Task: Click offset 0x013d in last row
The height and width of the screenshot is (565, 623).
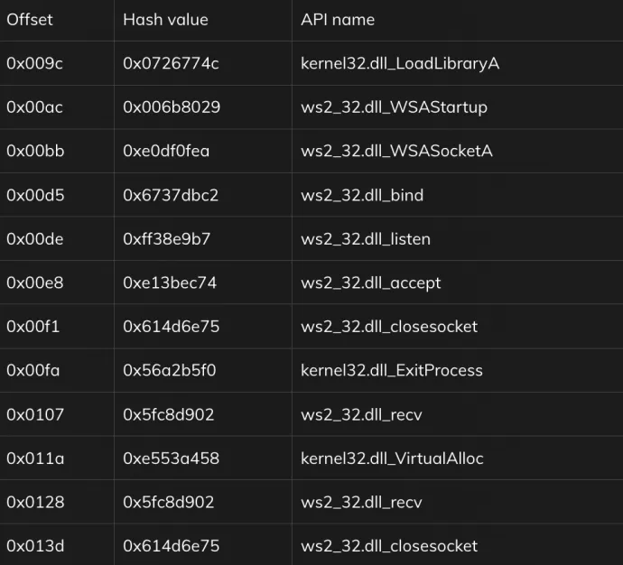Action: pyautogui.click(x=35, y=545)
